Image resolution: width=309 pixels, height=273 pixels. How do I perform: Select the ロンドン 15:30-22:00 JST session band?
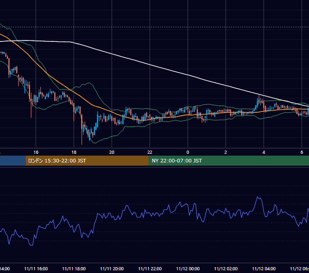tap(87, 161)
